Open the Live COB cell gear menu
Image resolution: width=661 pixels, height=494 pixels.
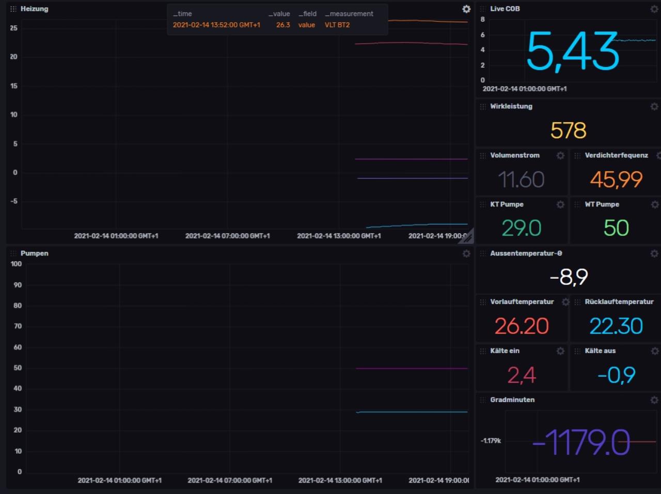coord(654,9)
